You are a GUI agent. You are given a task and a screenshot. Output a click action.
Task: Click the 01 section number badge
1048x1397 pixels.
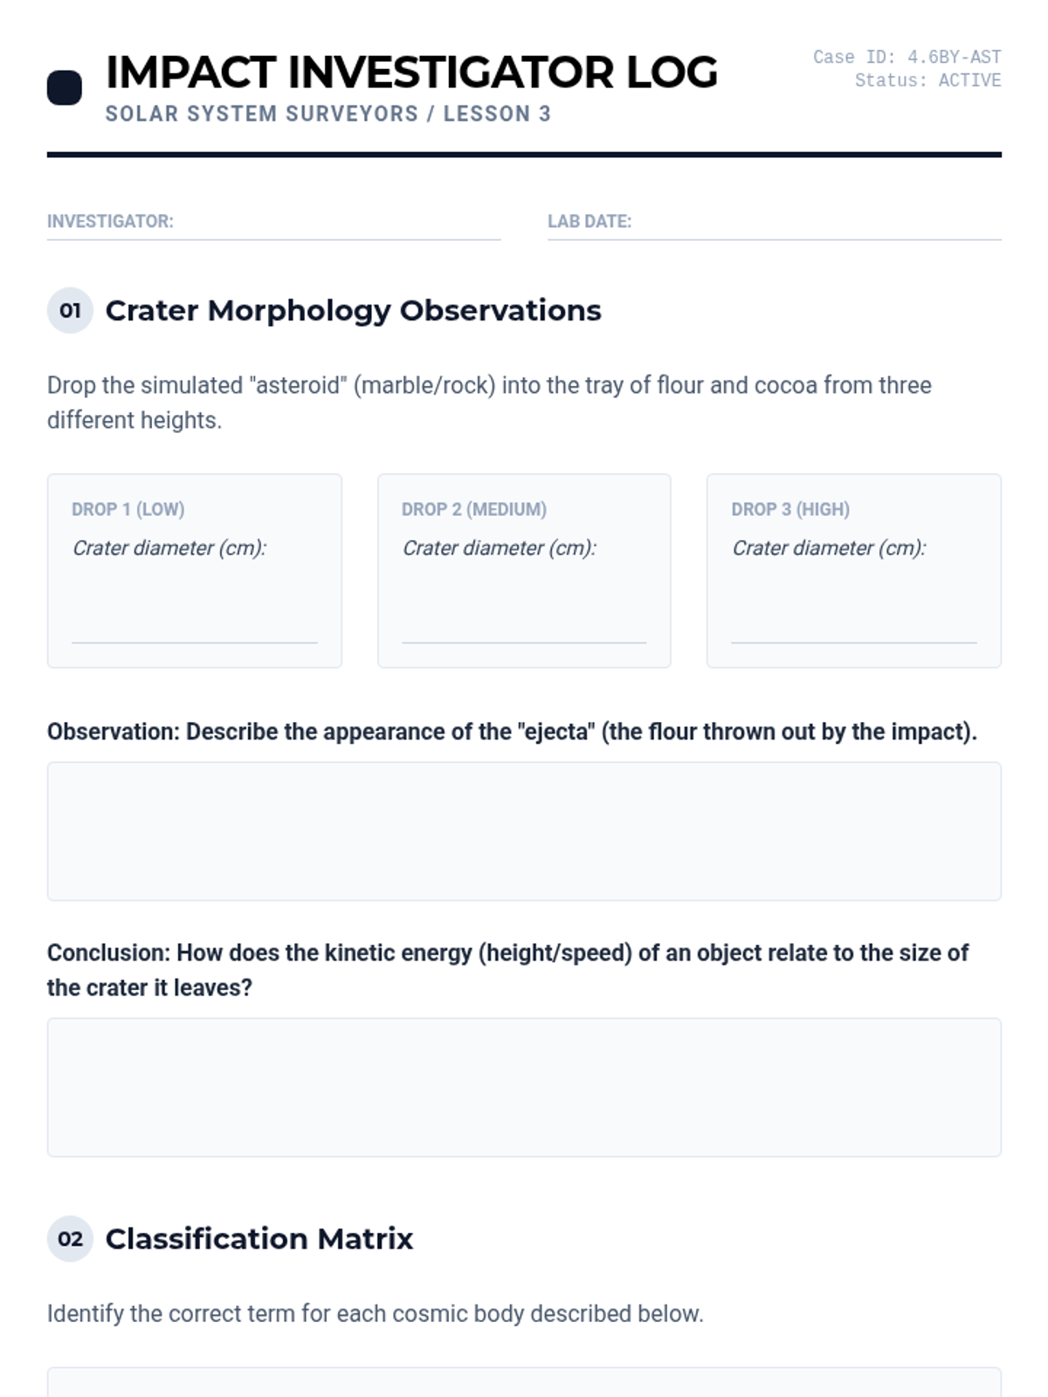[x=70, y=311]
